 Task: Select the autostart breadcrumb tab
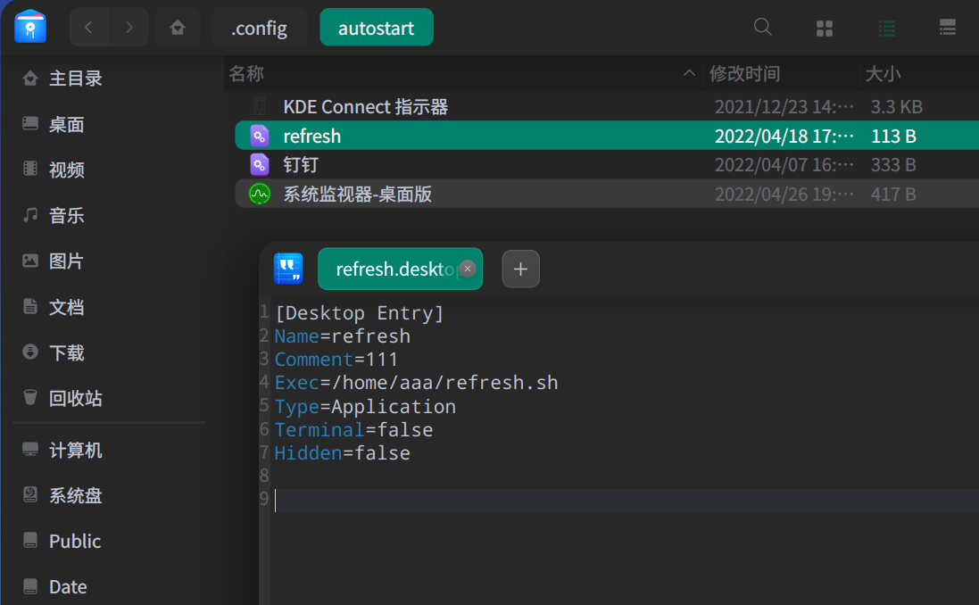(x=376, y=28)
